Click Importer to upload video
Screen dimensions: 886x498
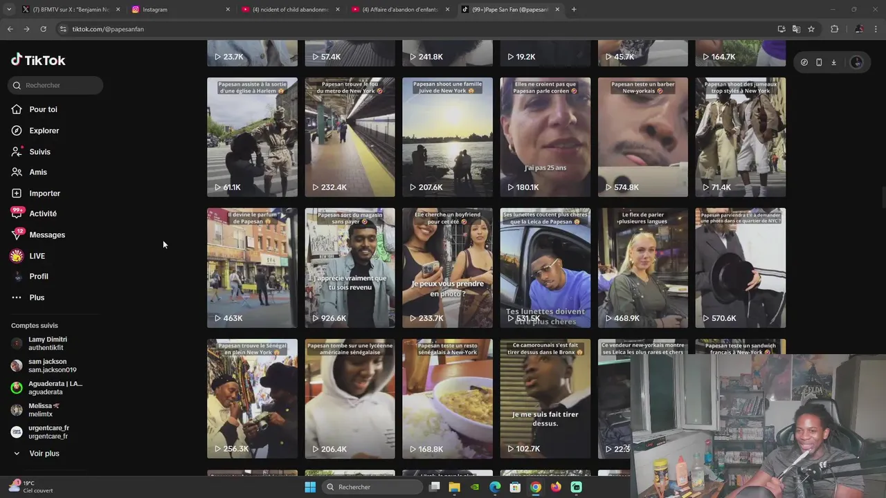pos(44,193)
